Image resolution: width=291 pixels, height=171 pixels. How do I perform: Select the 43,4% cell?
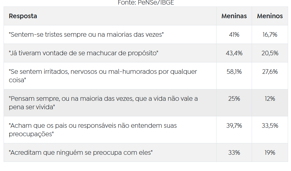point(234,53)
